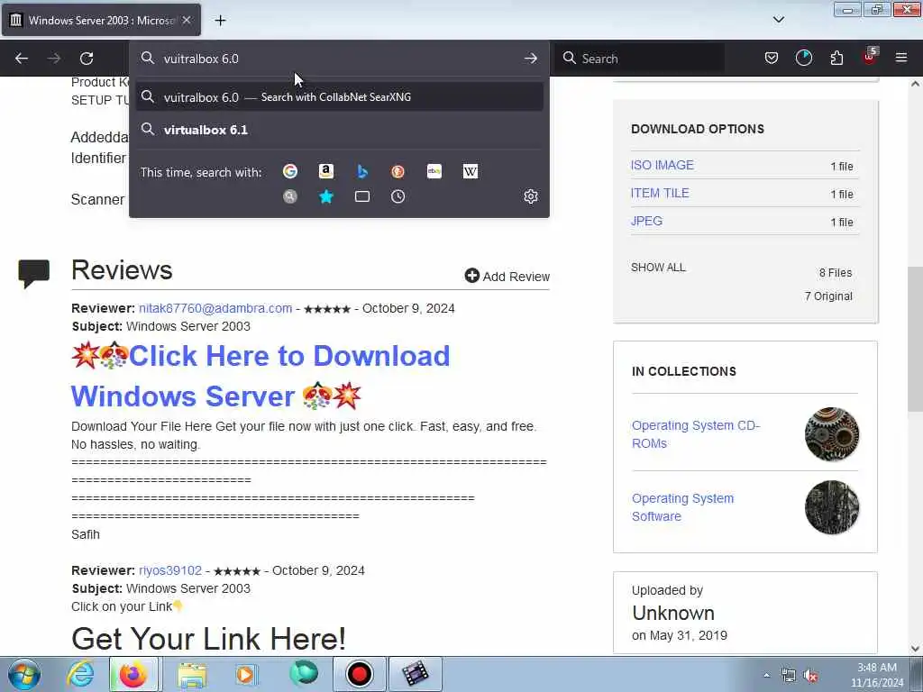Close the Windows Server 2003 tab

(x=186, y=20)
